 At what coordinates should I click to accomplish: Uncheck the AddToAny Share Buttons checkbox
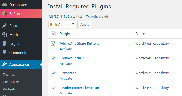(53, 44)
